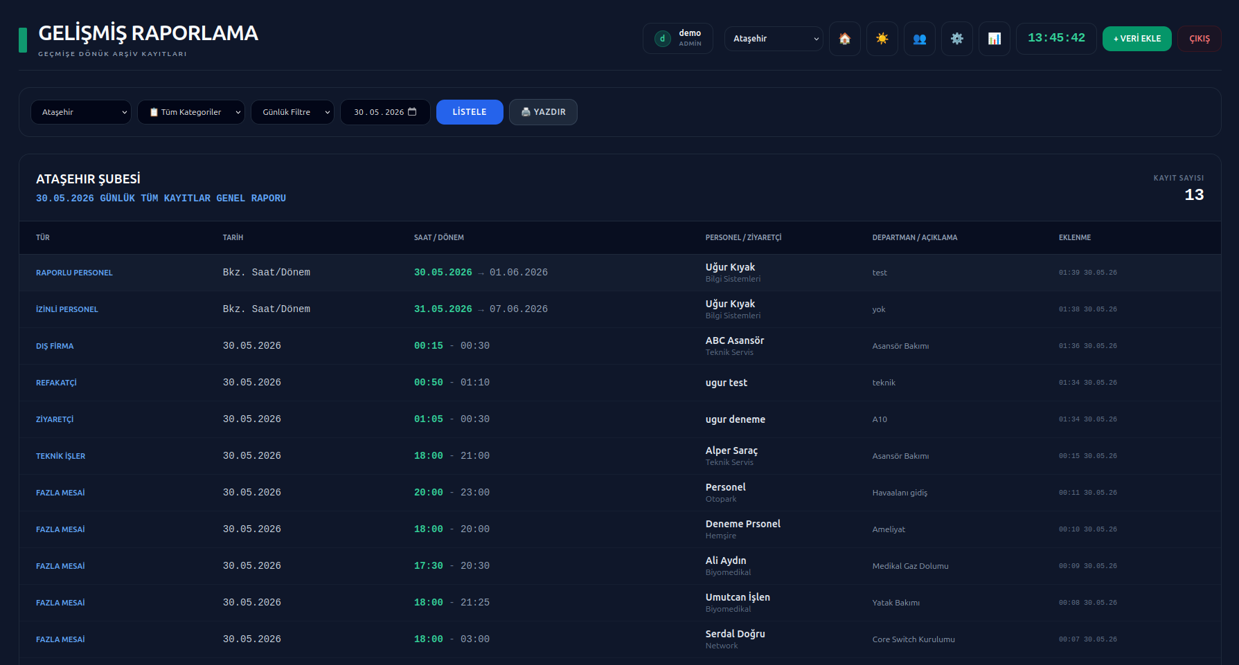This screenshot has height=665, width=1239.
Task: Click the 30.05.2026 date input field
Action: pyautogui.click(x=385, y=112)
